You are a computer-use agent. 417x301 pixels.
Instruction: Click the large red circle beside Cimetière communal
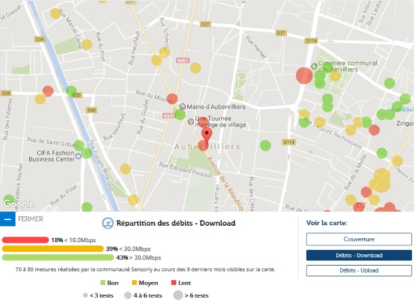click(x=304, y=75)
